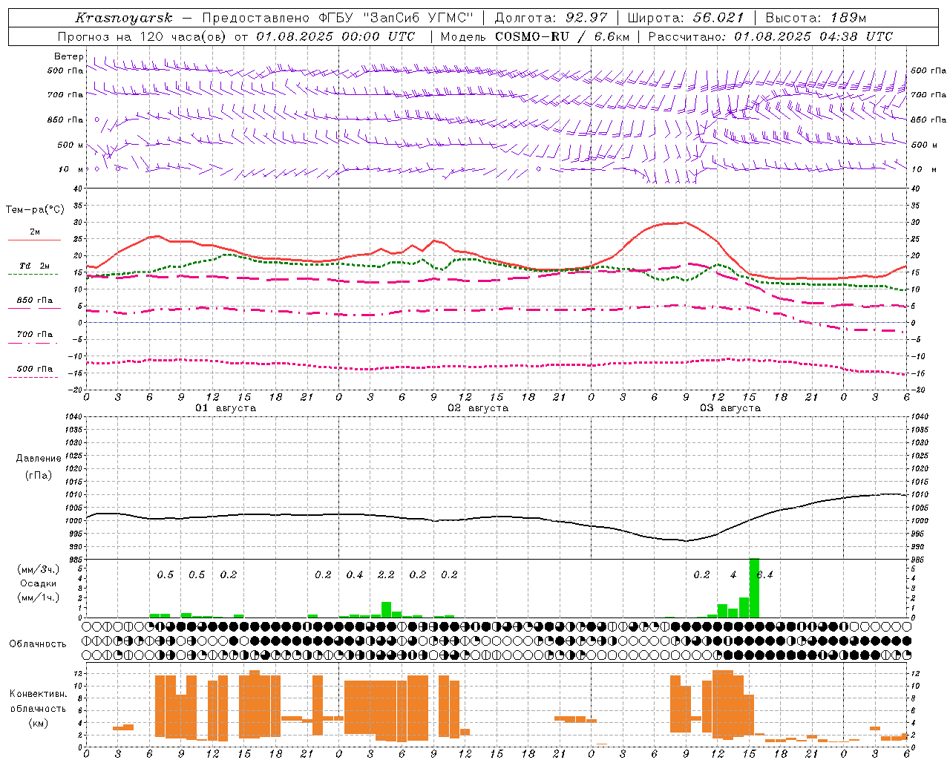Click the '500 гПа' temperature legend entry
The image size is (950, 760).
[34, 370]
